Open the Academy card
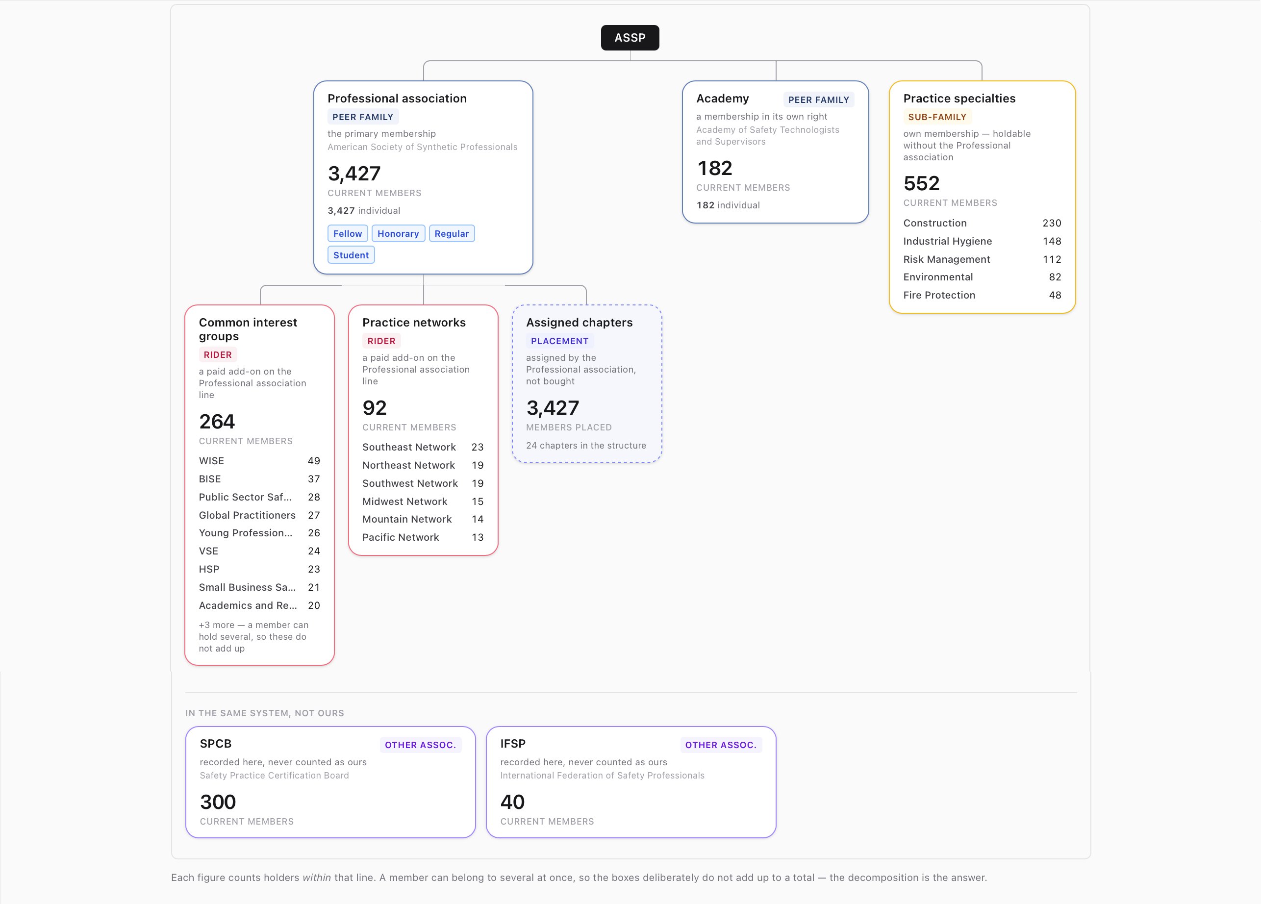Image resolution: width=1261 pixels, height=904 pixels. [x=775, y=152]
